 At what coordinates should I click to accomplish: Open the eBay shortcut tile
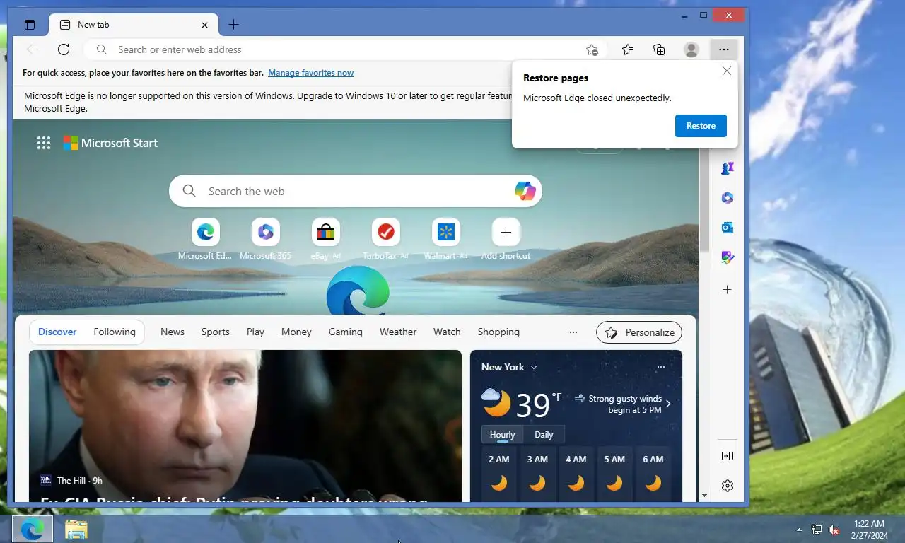tap(325, 239)
